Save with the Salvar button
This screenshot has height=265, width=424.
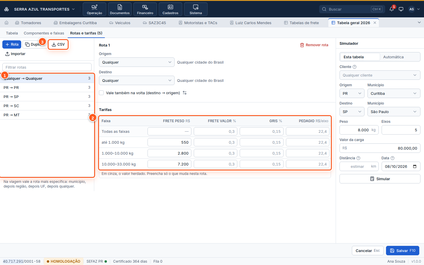[x=403, y=251]
